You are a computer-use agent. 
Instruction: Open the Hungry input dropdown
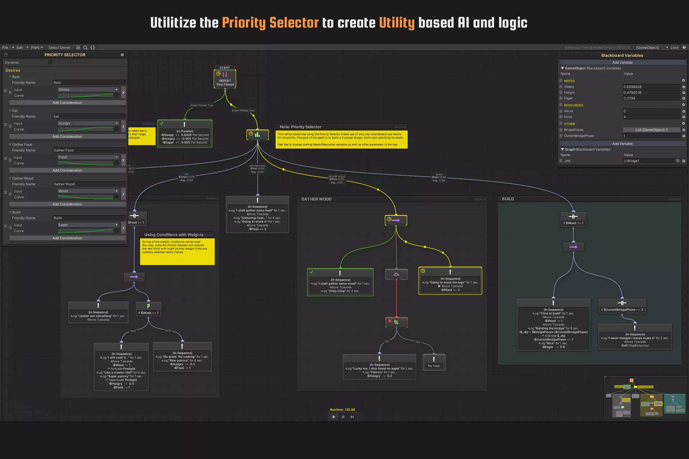coord(88,123)
